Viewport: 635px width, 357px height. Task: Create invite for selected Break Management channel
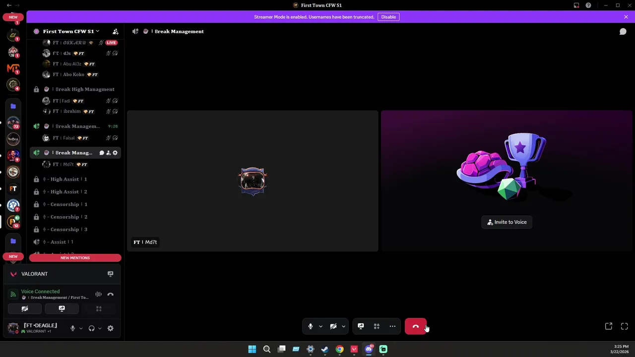[109, 153]
